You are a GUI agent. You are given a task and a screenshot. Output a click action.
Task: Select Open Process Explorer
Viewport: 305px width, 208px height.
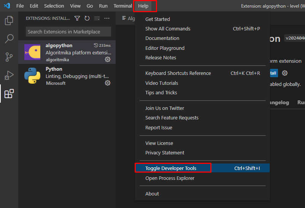tap(170, 178)
